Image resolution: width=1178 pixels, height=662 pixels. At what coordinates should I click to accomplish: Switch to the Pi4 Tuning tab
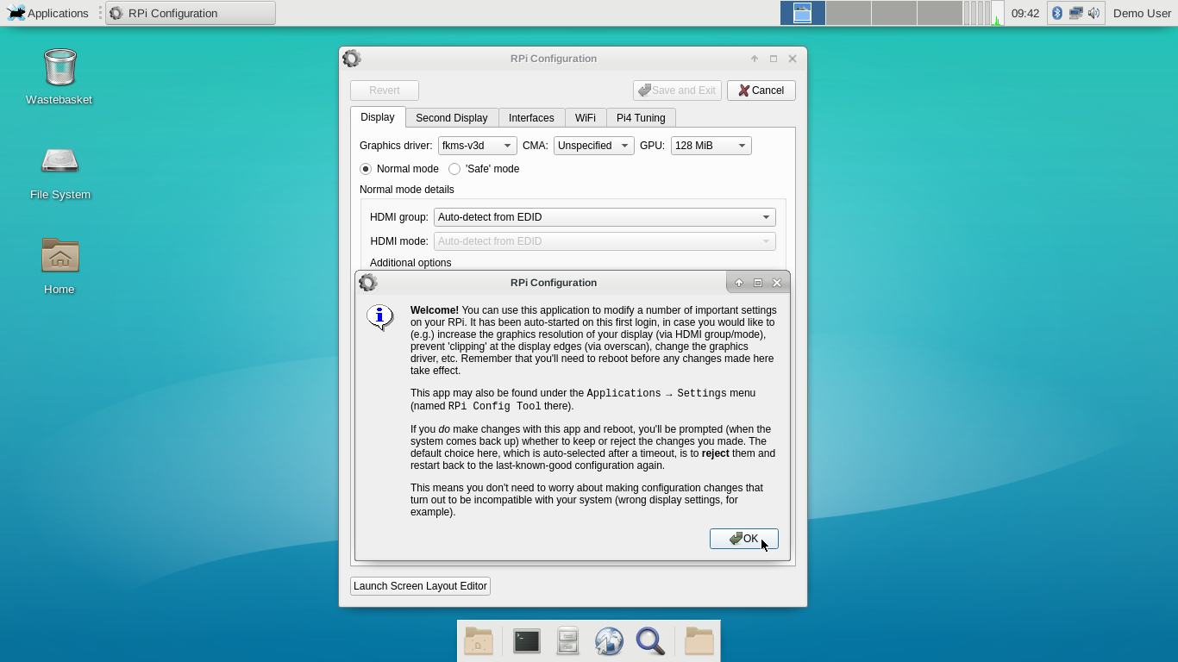coord(641,118)
